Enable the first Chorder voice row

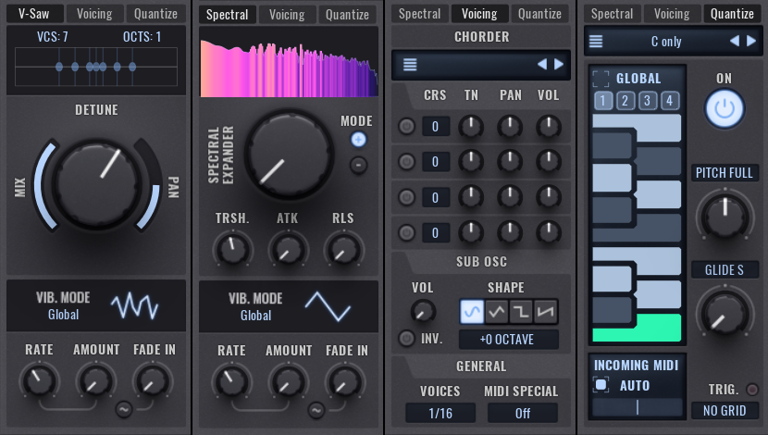pyautogui.click(x=406, y=127)
